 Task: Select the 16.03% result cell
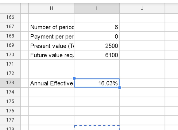tap(97, 83)
